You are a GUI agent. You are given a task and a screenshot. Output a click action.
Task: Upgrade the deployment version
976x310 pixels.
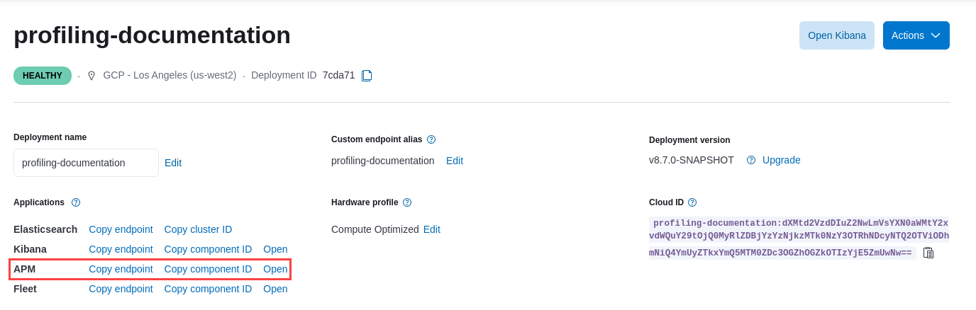pyautogui.click(x=781, y=161)
